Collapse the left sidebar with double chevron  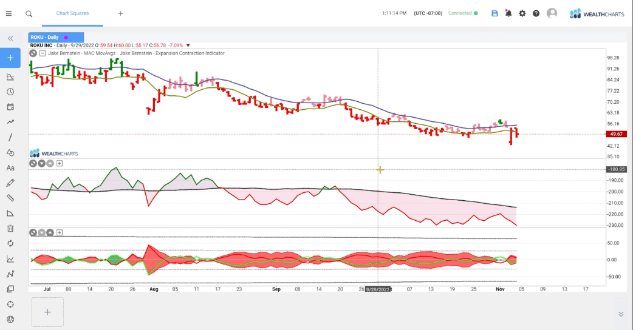(10, 38)
